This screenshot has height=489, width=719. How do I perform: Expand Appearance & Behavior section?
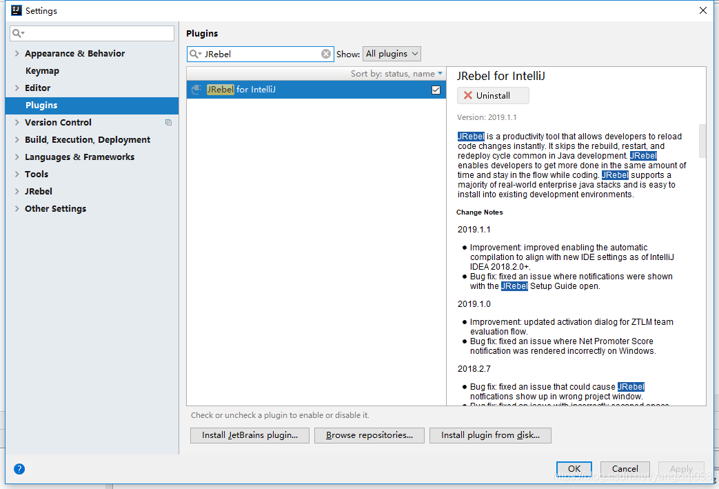point(17,53)
